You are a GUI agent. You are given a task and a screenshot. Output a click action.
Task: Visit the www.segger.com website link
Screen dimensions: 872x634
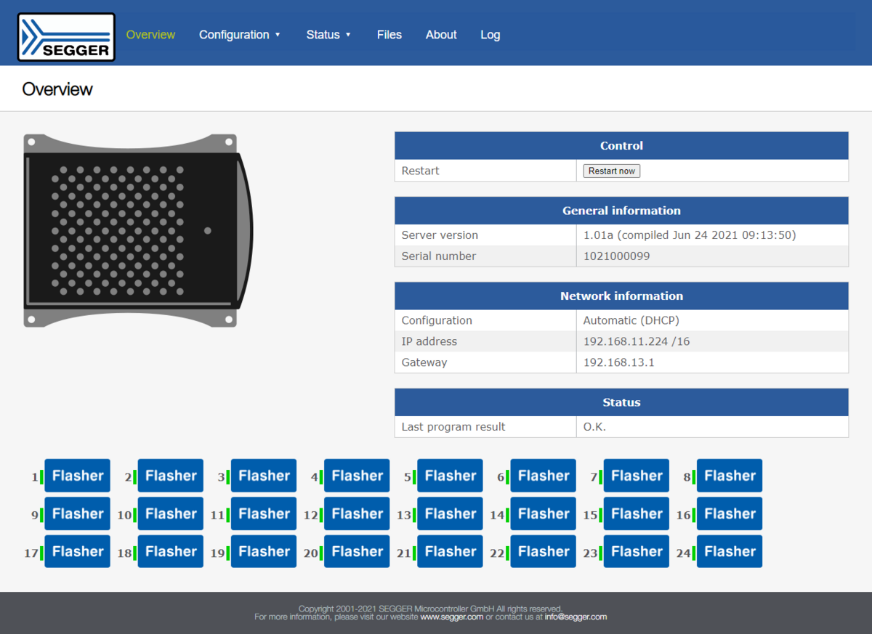[x=451, y=617]
